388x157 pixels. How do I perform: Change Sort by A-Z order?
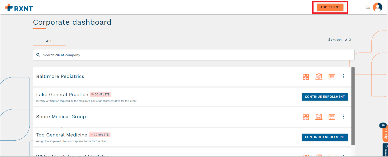point(348,40)
